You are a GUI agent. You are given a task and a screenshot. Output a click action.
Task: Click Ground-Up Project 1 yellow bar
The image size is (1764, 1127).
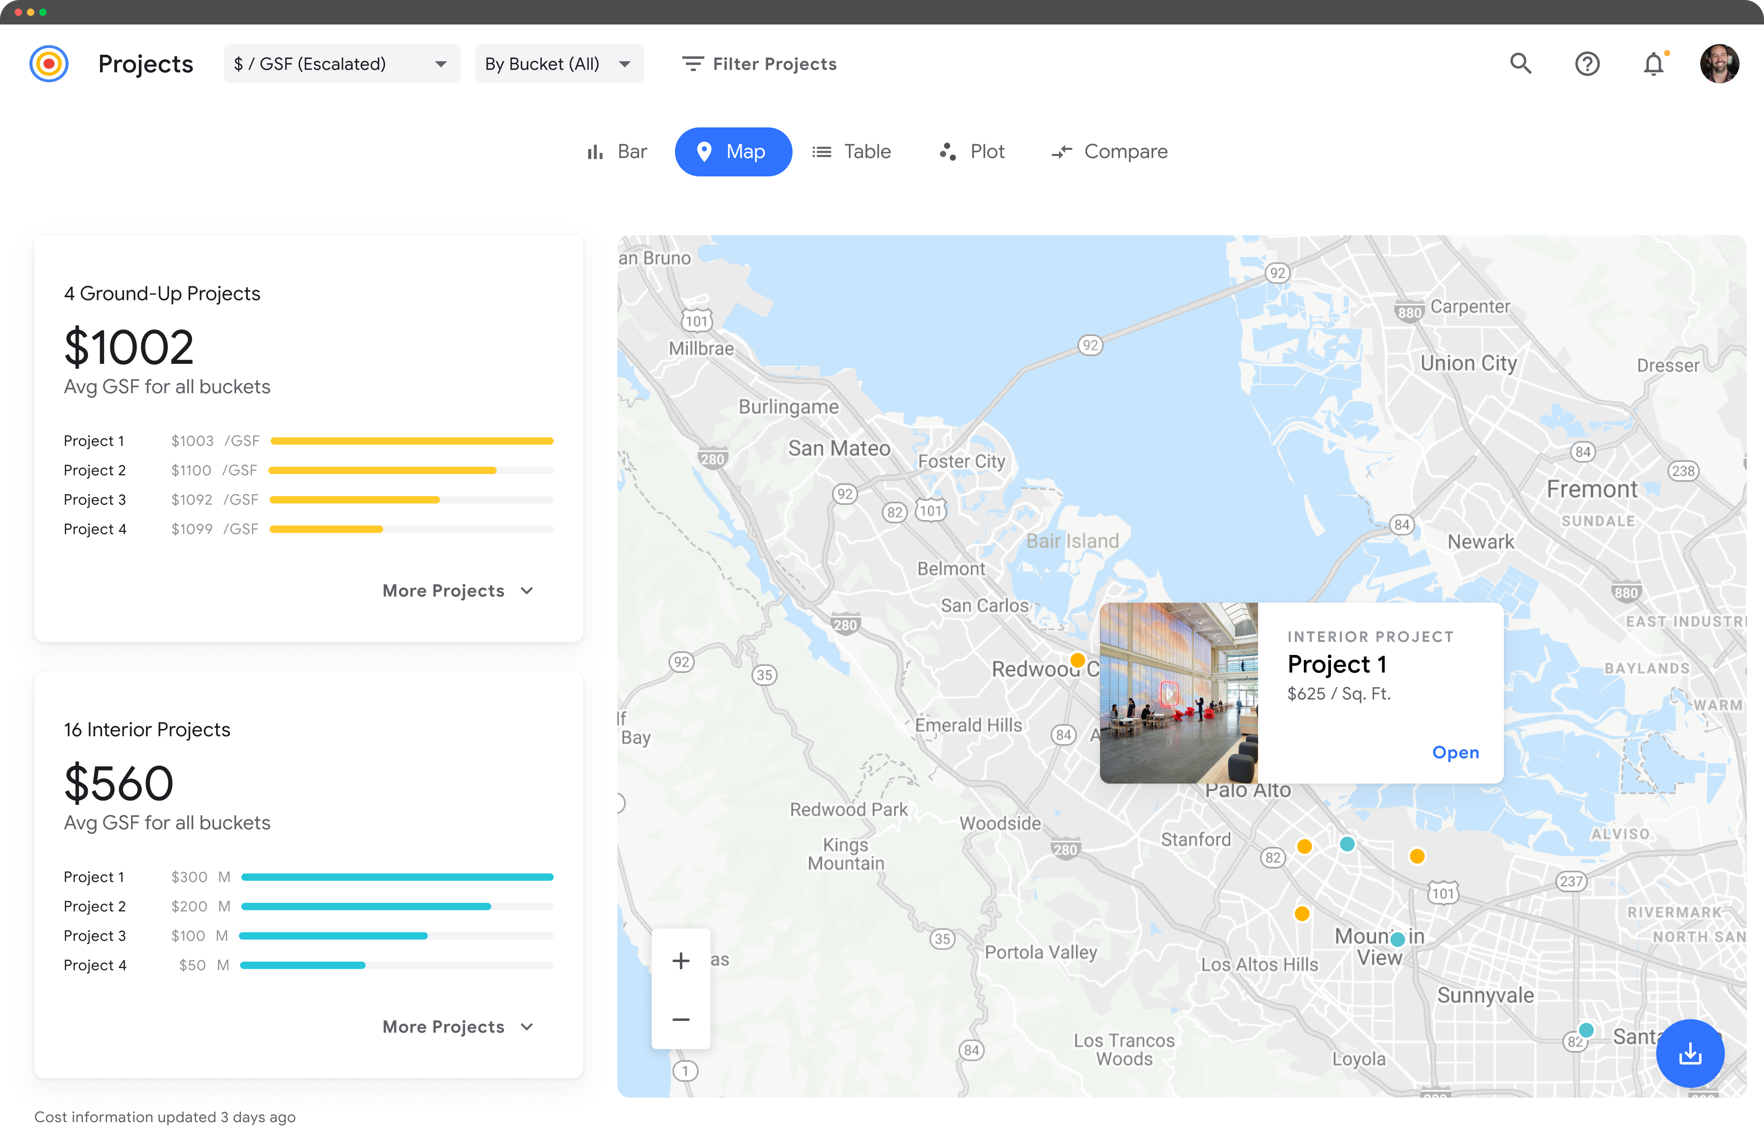pos(412,441)
